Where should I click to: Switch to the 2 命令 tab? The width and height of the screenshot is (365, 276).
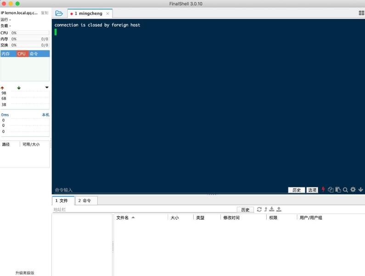[x=86, y=201]
